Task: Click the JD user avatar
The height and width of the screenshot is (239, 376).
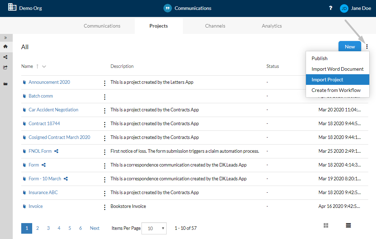Action: click(344, 8)
